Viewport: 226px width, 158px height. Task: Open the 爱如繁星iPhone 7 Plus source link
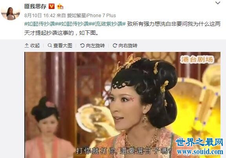91,15
